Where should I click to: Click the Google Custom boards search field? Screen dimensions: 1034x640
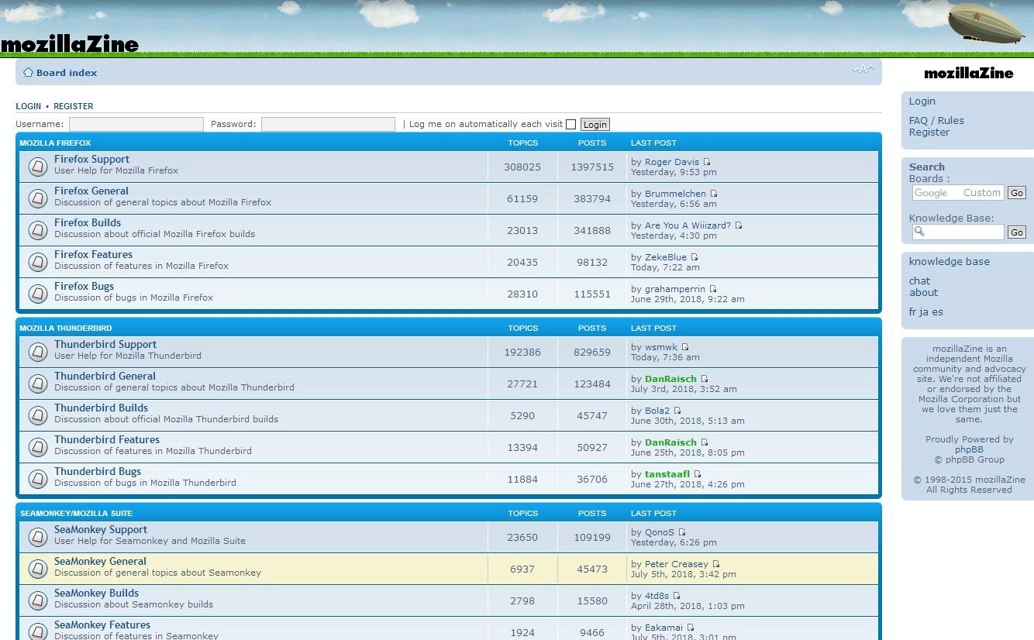pyautogui.click(x=958, y=192)
